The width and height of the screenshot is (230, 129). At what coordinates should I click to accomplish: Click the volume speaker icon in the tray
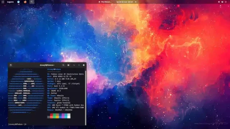(222, 2)
